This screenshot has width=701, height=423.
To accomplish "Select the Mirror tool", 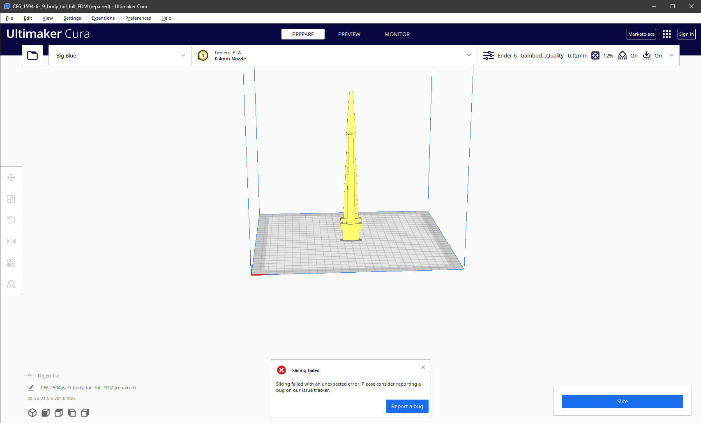I will (x=11, y=241).
